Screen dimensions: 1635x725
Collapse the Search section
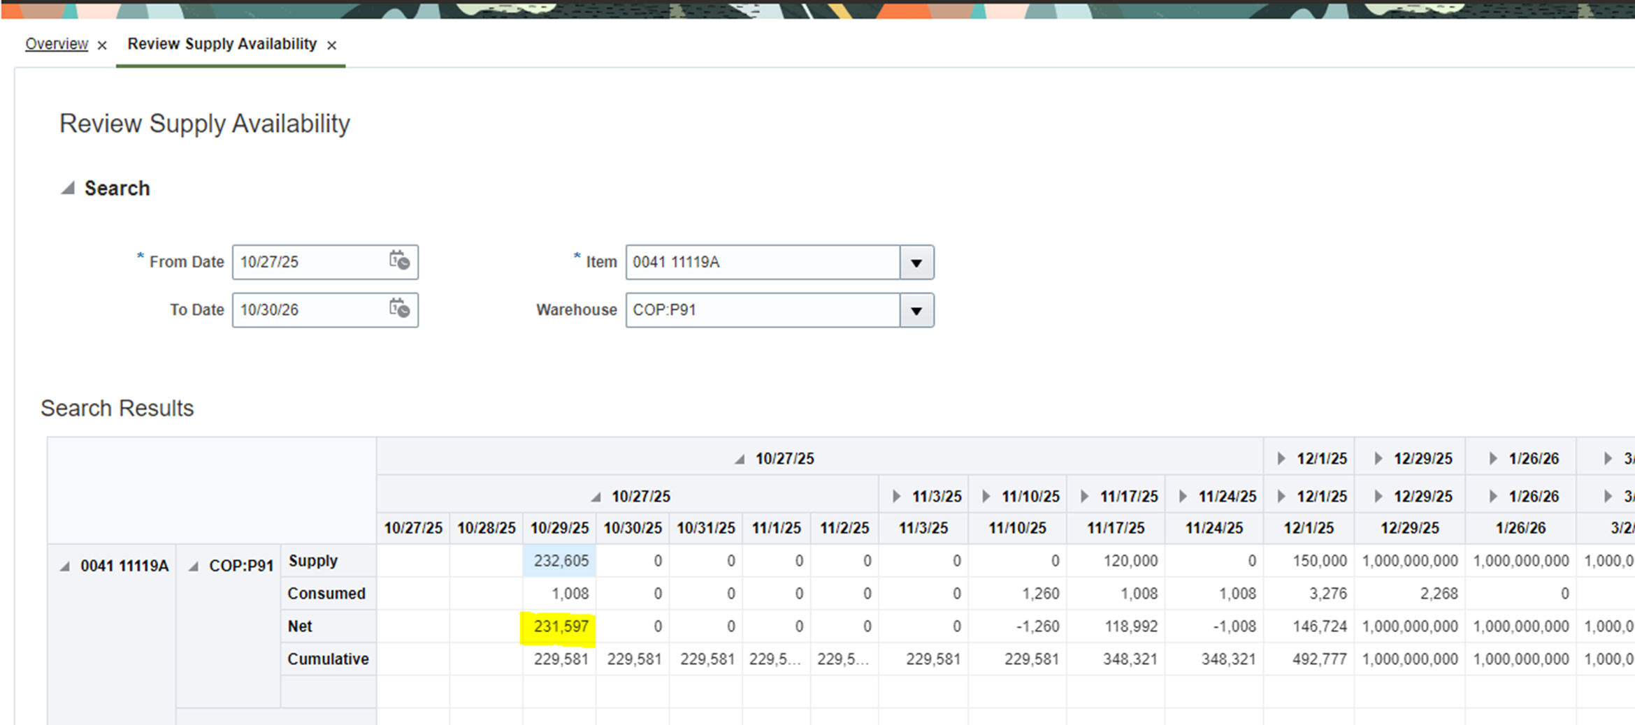68,188
